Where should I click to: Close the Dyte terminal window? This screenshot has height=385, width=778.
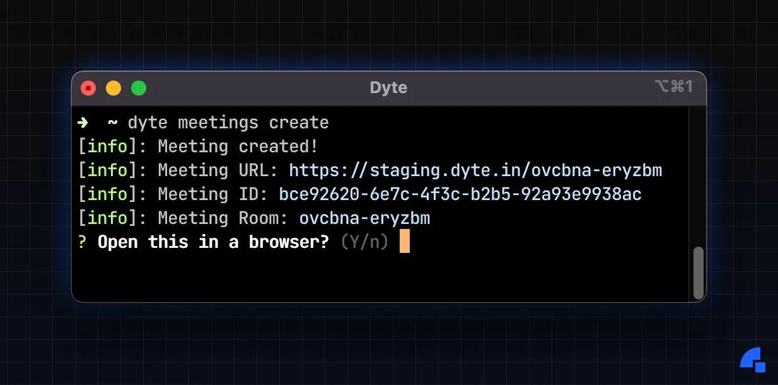(88, 88)
